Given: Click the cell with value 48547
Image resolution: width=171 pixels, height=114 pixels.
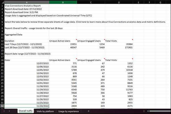Looking at the screenshot, I should tap(63, 48).
